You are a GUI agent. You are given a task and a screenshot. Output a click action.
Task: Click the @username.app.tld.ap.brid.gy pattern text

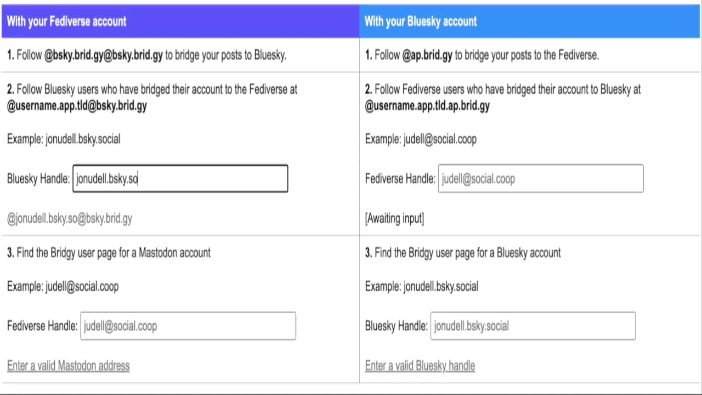[x=427, y=105]
